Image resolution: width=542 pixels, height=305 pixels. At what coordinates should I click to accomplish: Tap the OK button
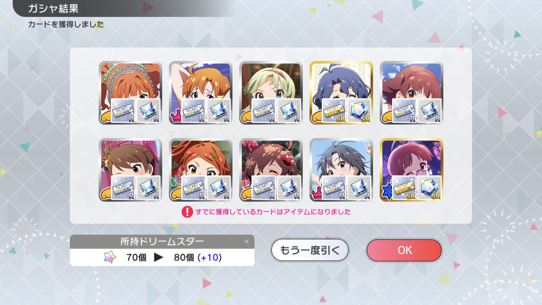click(x=404, y=250)
